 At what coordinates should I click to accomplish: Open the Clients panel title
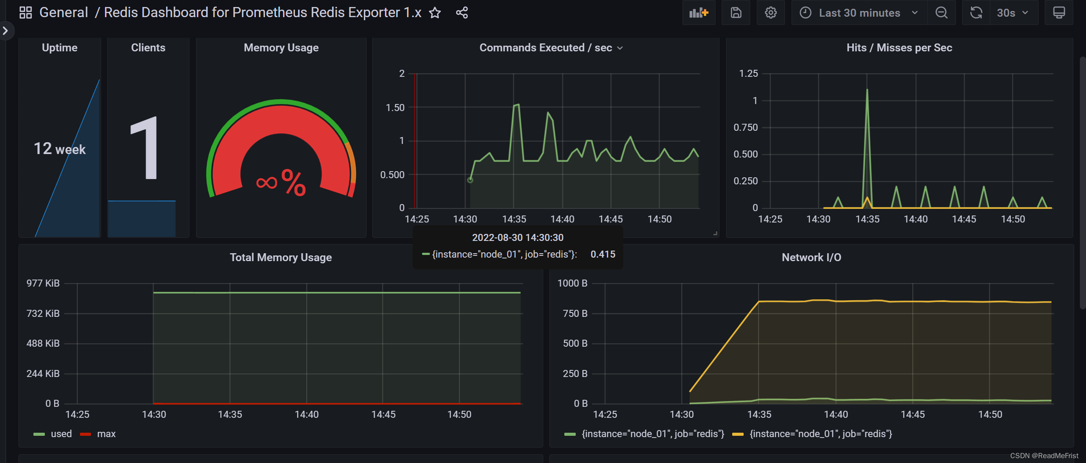coord(148,47)
